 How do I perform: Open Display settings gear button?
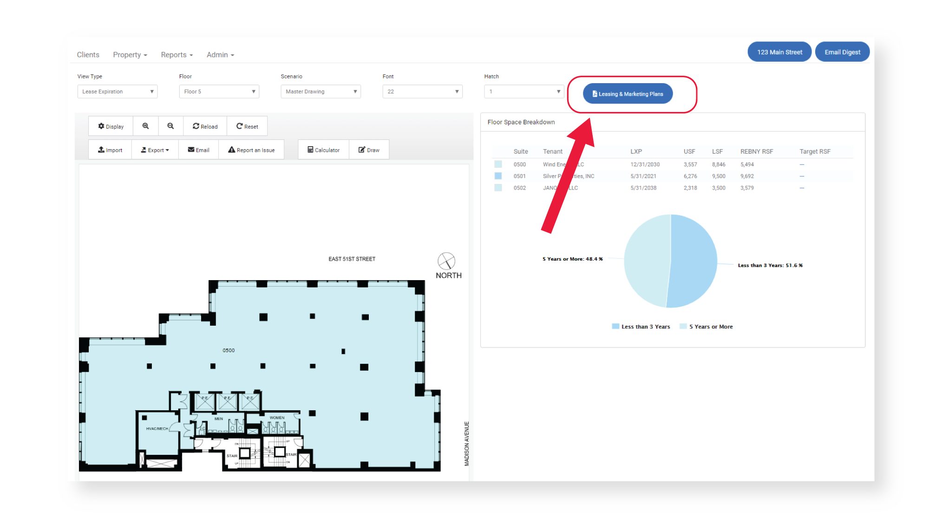pos(111,126)
